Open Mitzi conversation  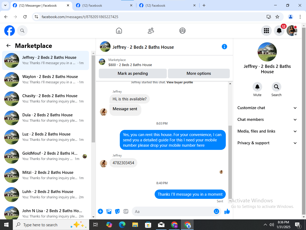click(45, 175)
